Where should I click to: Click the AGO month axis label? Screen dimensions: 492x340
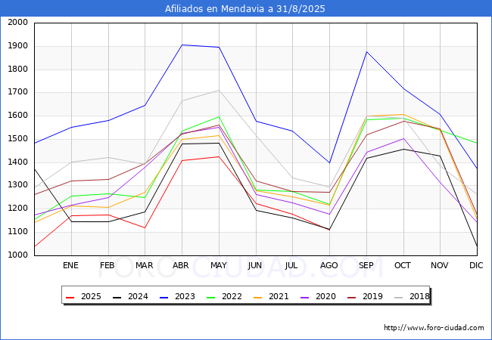point(329,265)
